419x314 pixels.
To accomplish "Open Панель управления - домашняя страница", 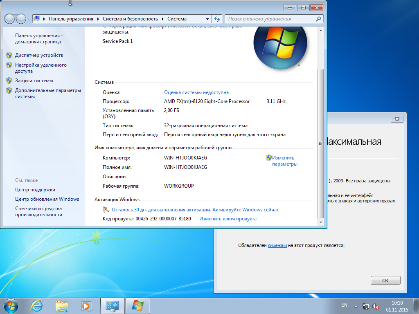I will (39, 38).
